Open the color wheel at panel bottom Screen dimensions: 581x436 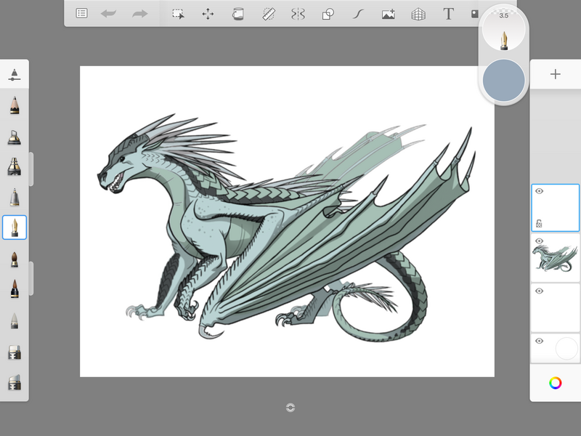point(556,383)
